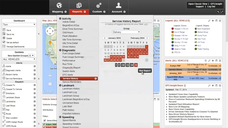
Task: Open the Mapping globe menu
Action: click(x=59, y=5)
